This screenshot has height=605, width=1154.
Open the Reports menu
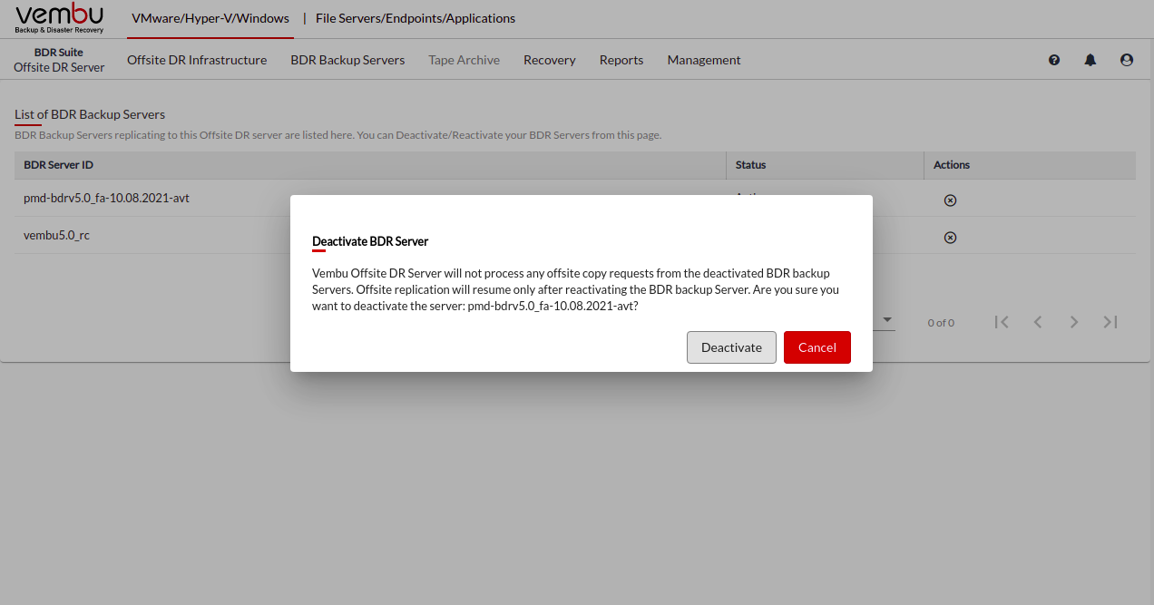coord(621,60)
